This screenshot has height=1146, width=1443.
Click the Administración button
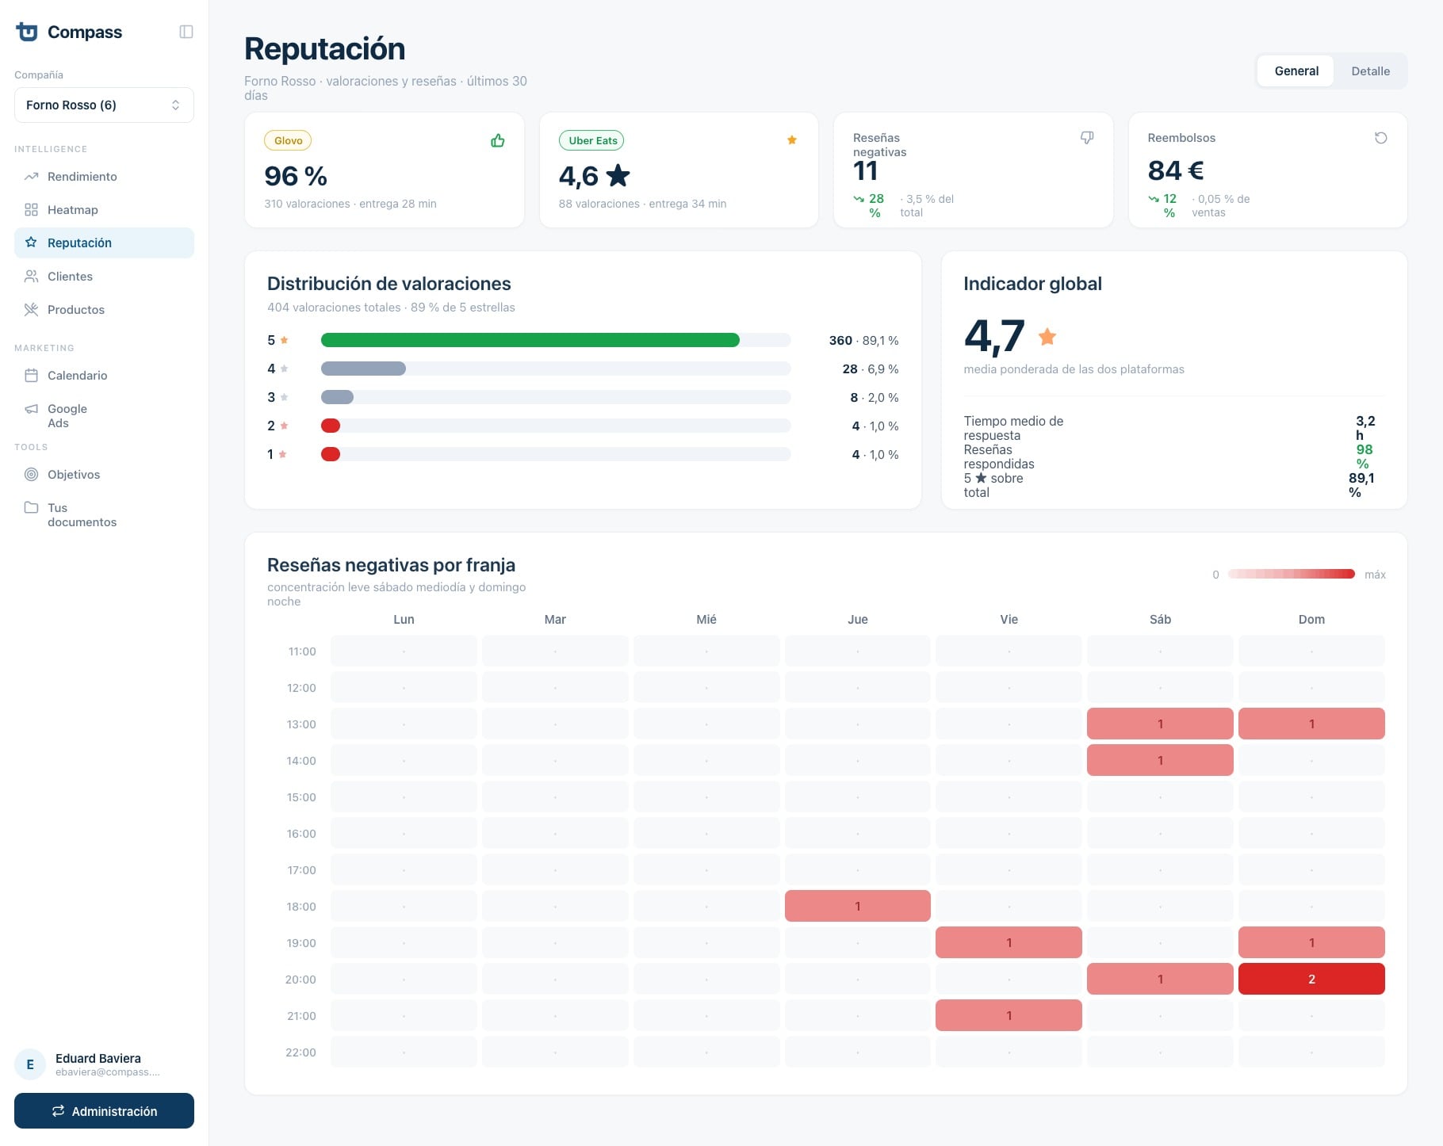[104, 1111]
